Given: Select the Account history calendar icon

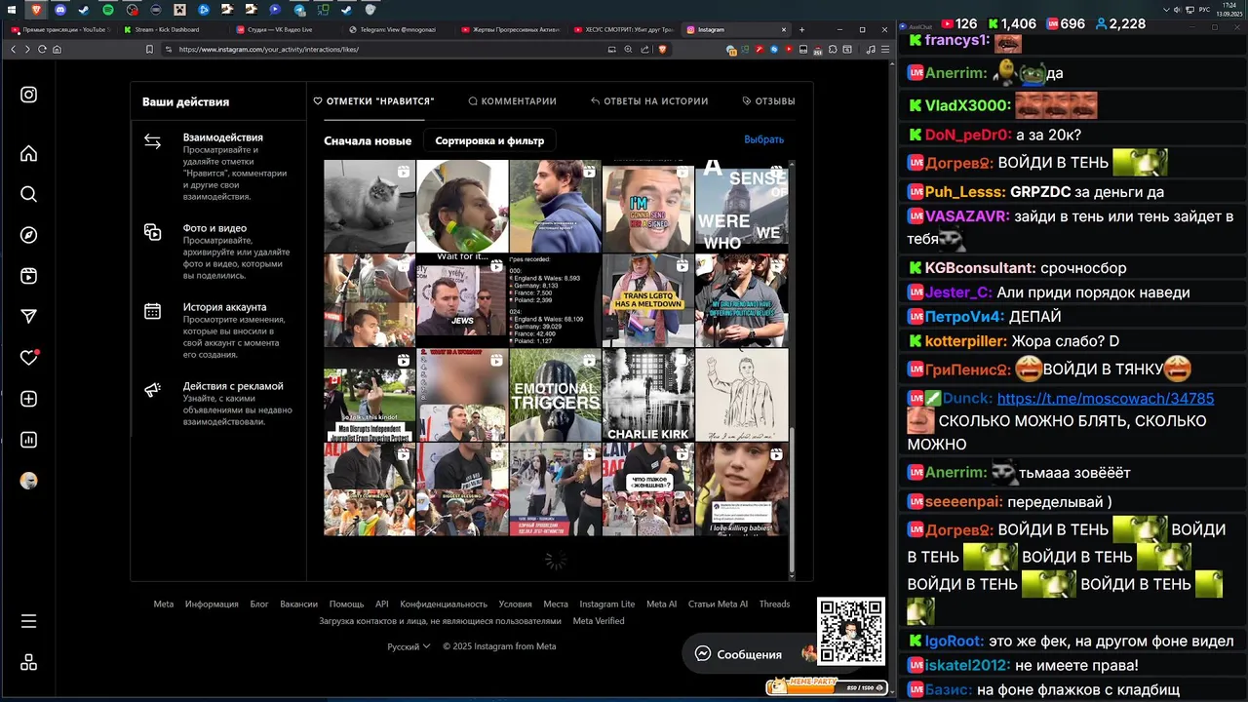Looking at the screenshot, I should click(152, 311).
